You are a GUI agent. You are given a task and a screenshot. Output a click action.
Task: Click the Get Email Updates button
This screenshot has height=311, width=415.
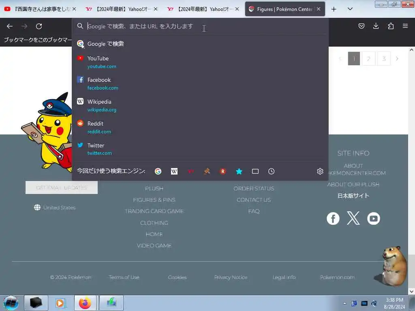pos(62,187)
